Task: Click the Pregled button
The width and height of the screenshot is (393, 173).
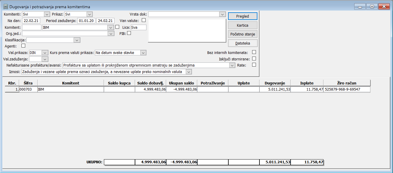Action: click(242, 16)
